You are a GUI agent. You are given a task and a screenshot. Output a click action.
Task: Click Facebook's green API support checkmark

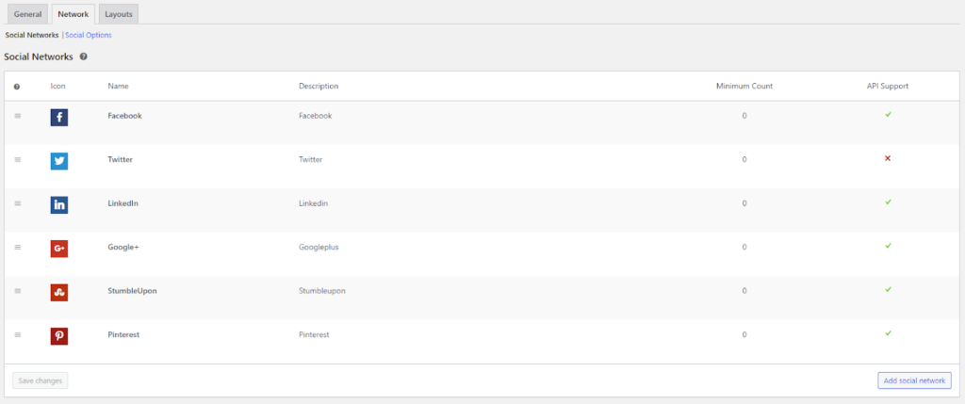(888, 114)
